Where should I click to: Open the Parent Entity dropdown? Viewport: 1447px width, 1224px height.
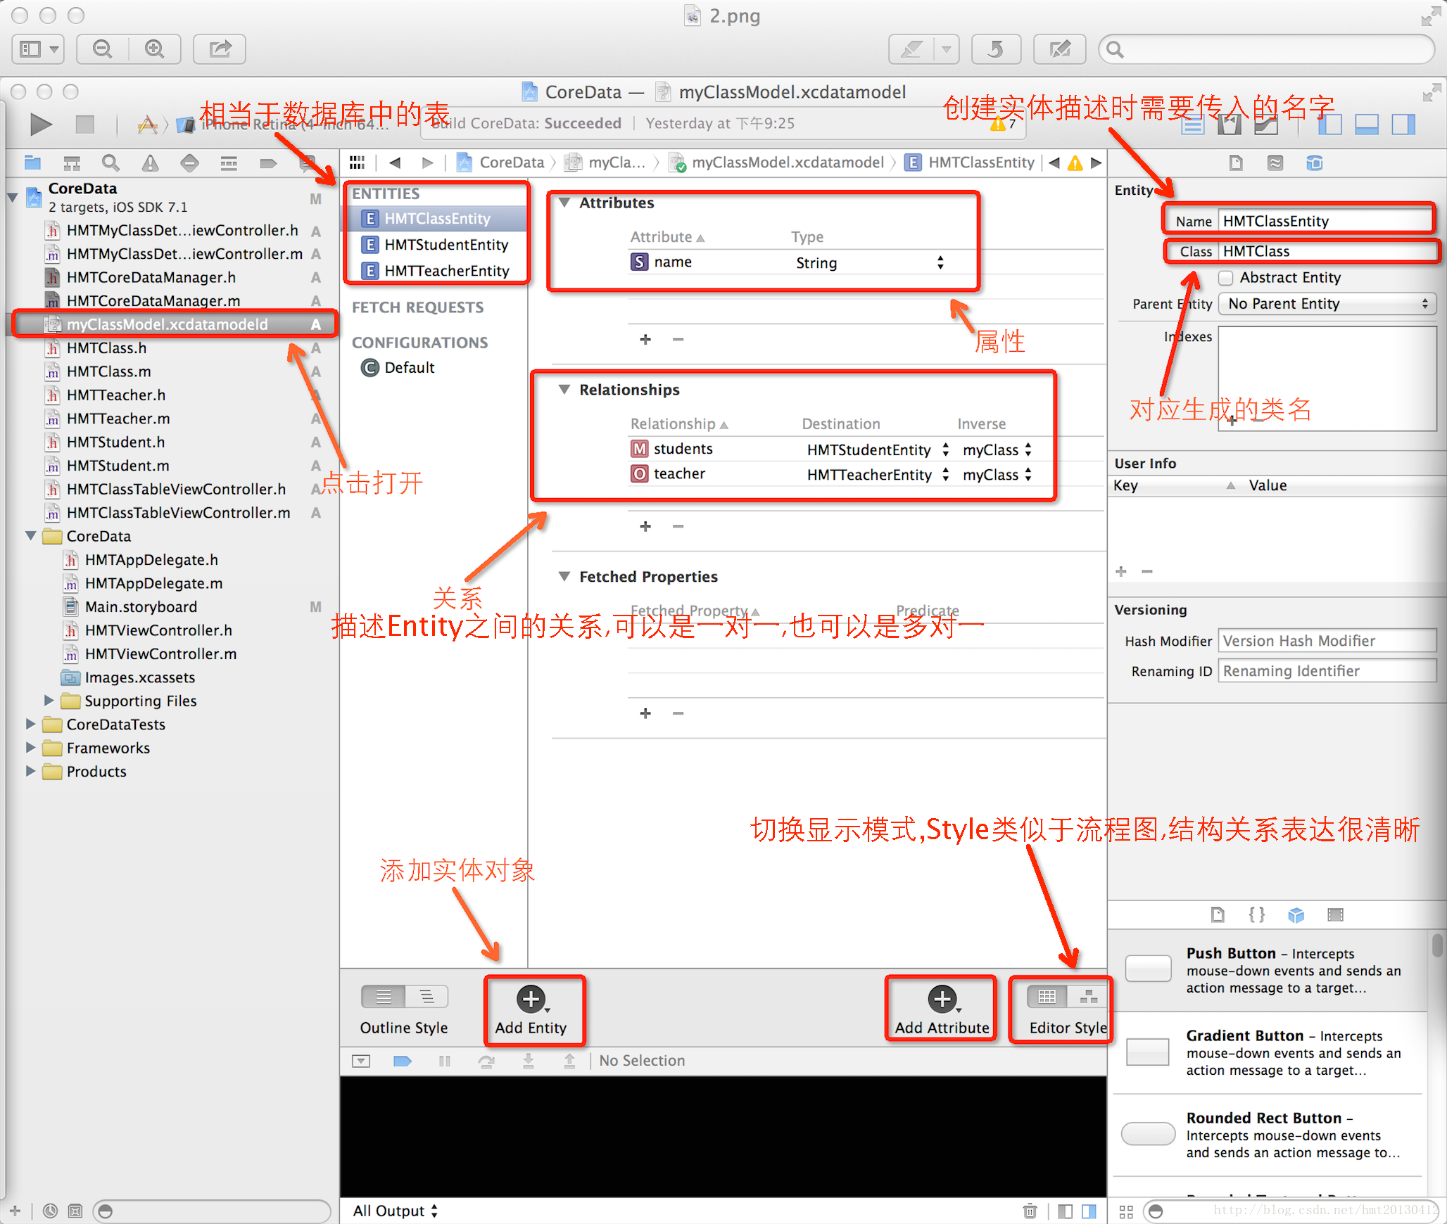[1327, 304]
